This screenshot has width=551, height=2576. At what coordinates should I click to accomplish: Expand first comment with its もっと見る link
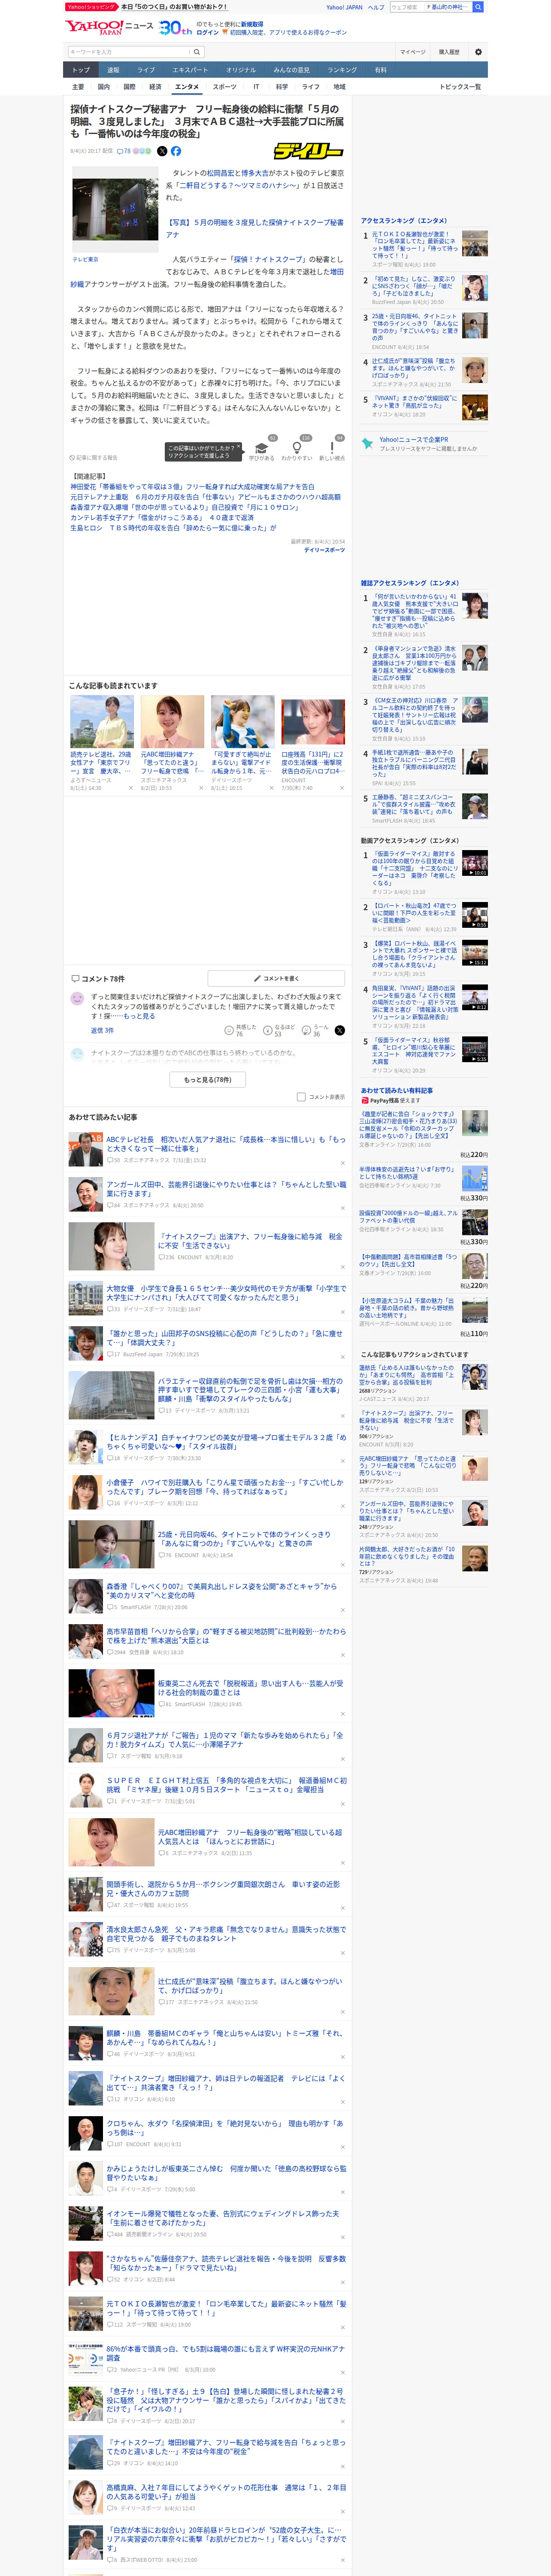[x=139, y=1016]
